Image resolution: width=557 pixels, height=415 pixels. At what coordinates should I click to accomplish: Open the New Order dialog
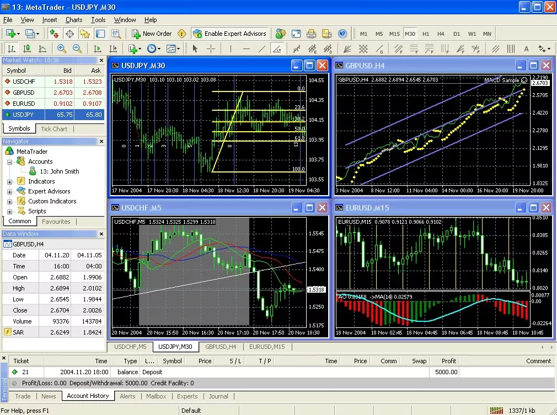pyautogui.click(x=152, y=34)
